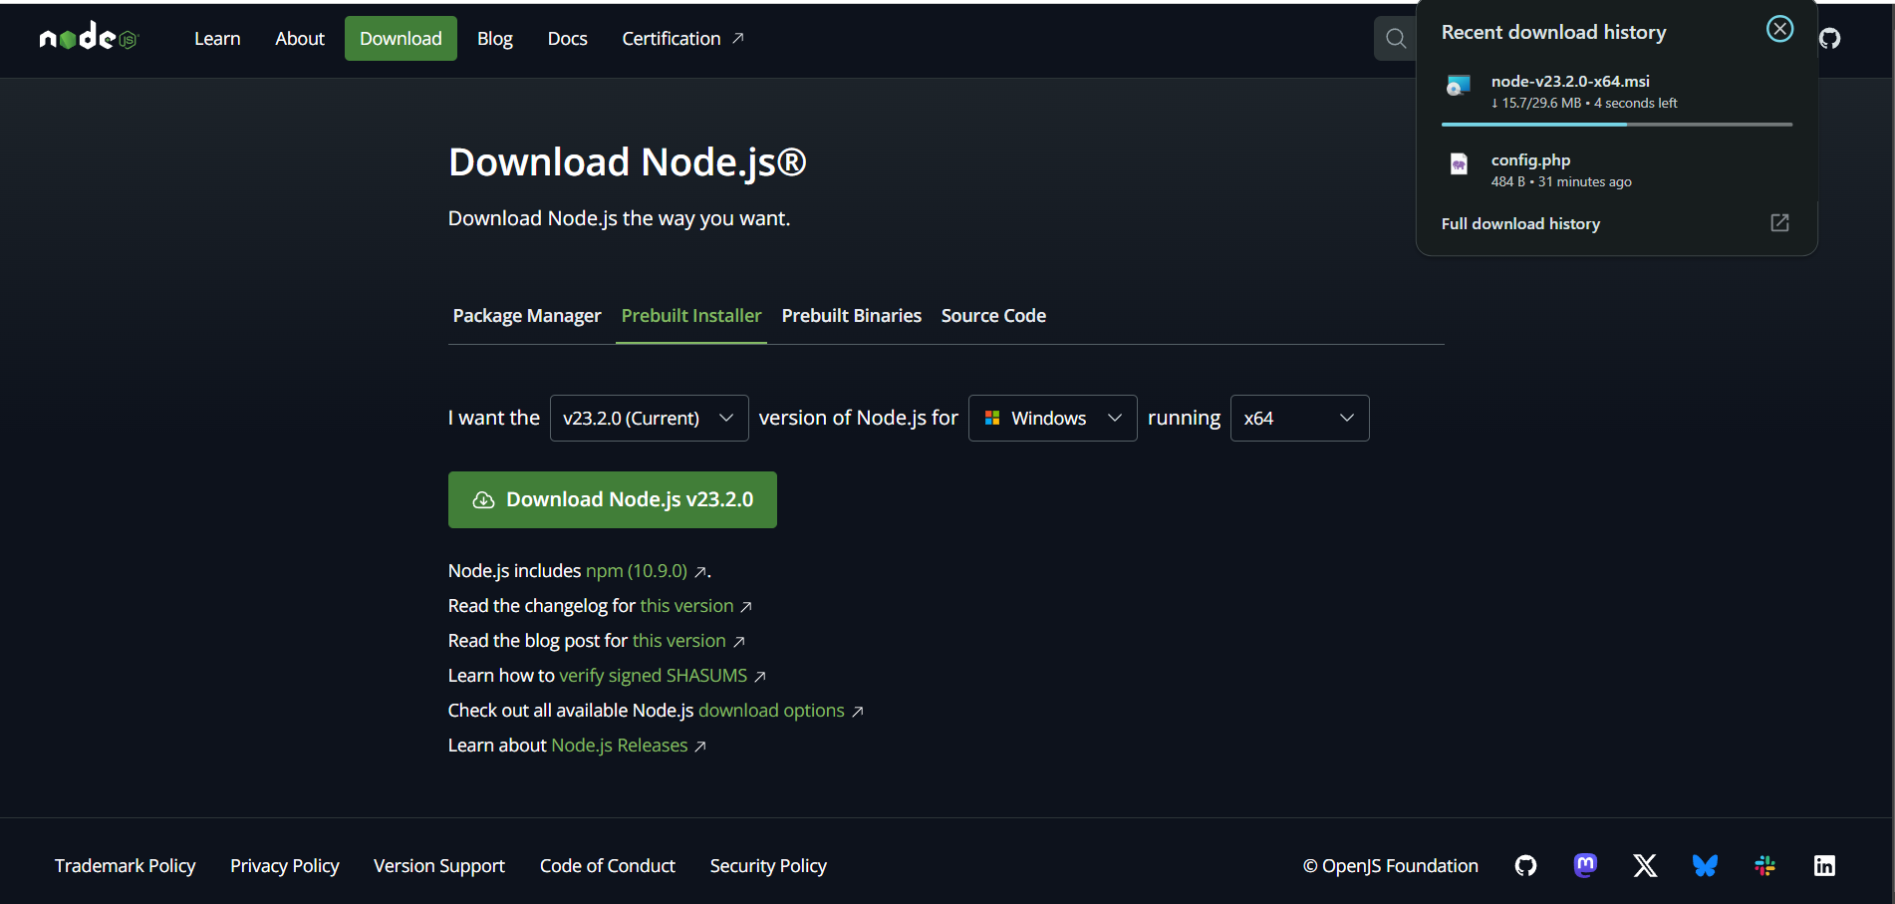Open the footer Slack icon
Viewport: 1895px width, 904px height.
(1764, 865)
